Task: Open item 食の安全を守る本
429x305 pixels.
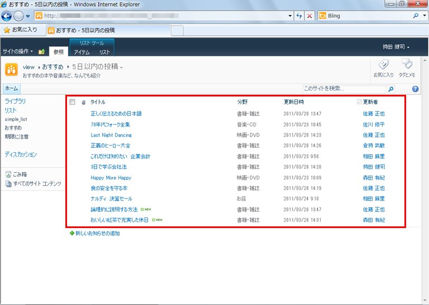Action: 109,188
